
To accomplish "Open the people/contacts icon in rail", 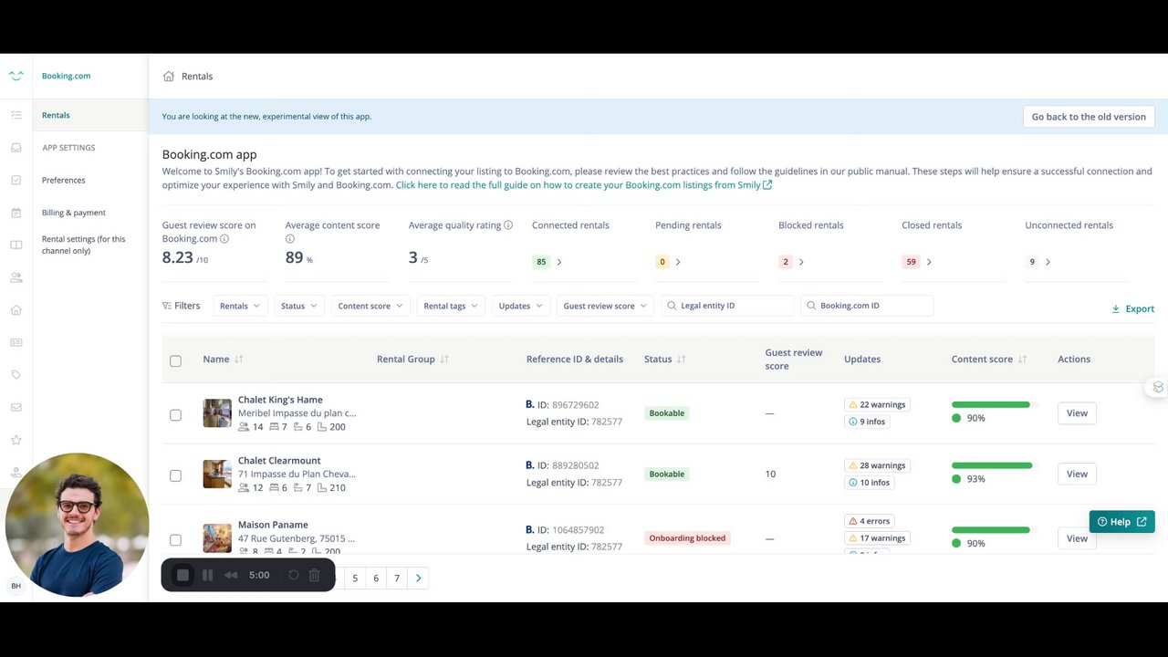I will [x=16, y=277].
